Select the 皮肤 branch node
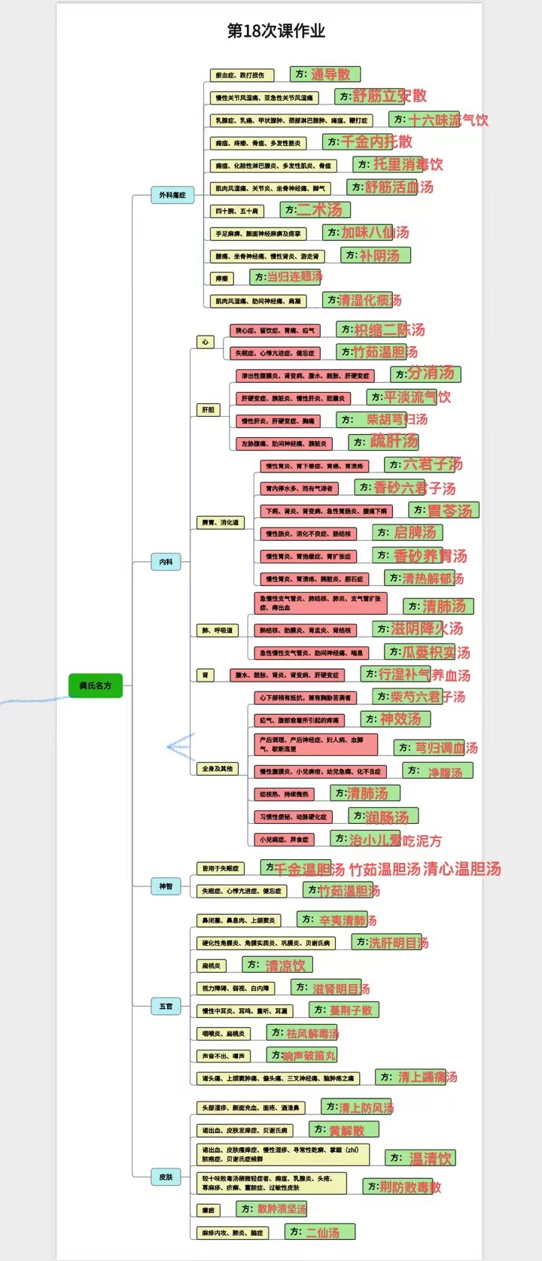Screen dimensions: 542x1261 [x=166, y=1177]
